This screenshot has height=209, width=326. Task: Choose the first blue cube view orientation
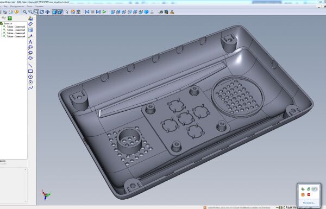pos(112,12)
